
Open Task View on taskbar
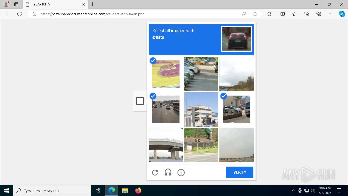[98, 191]
